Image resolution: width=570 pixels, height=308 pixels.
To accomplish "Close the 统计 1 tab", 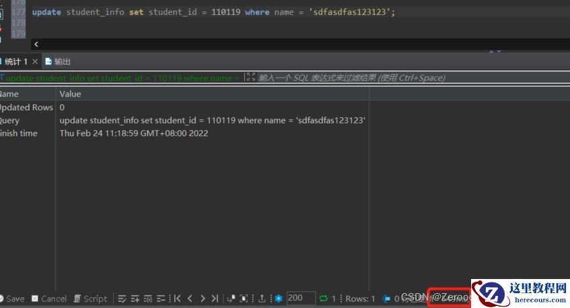I will pos(35,61).
